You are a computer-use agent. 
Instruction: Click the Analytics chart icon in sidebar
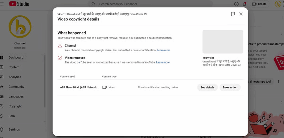(2, 77)
